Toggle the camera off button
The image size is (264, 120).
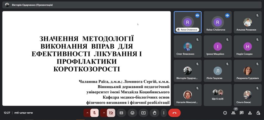(111, 113)
